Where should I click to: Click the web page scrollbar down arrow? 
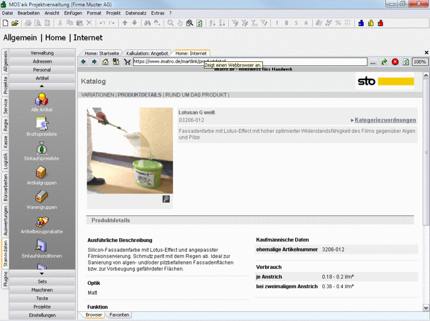coord(426,308)
